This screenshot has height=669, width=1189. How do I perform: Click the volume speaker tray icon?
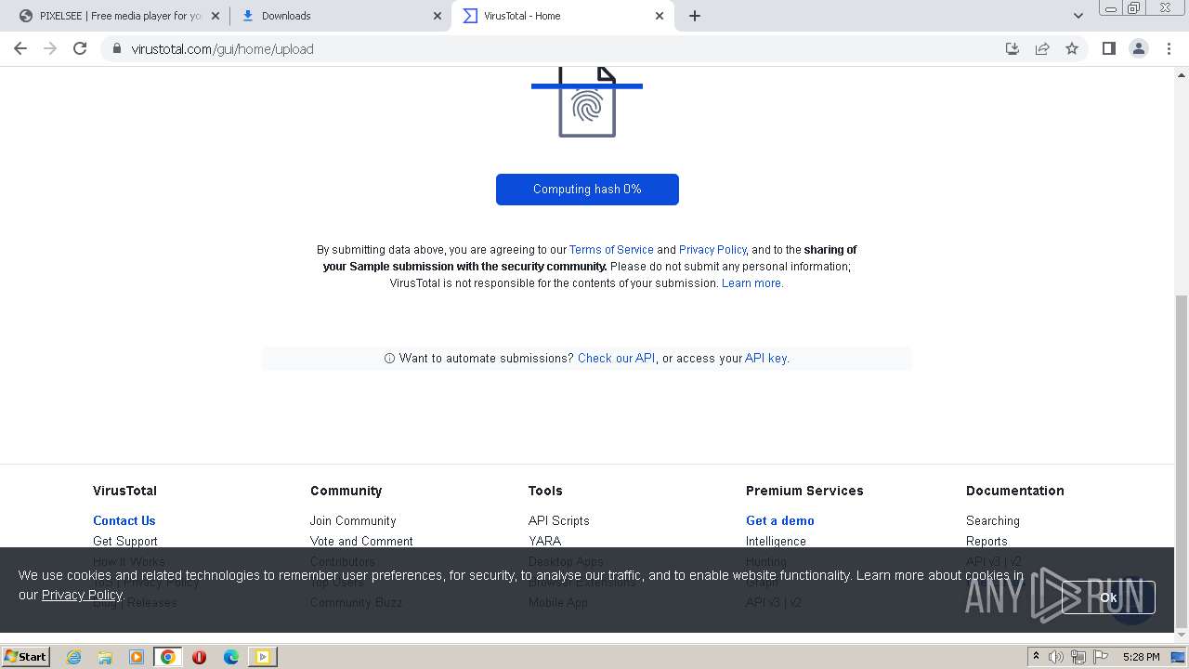tap(1055, 657)
